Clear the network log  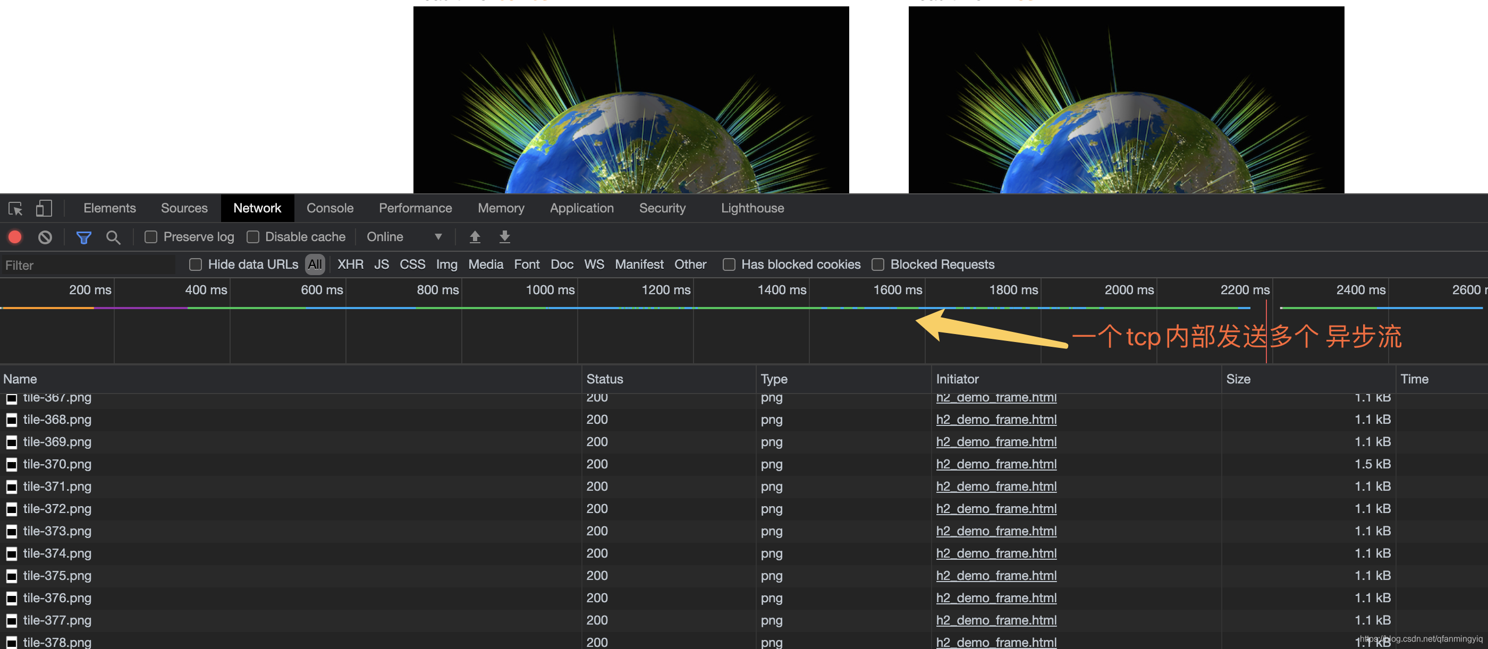45,237
